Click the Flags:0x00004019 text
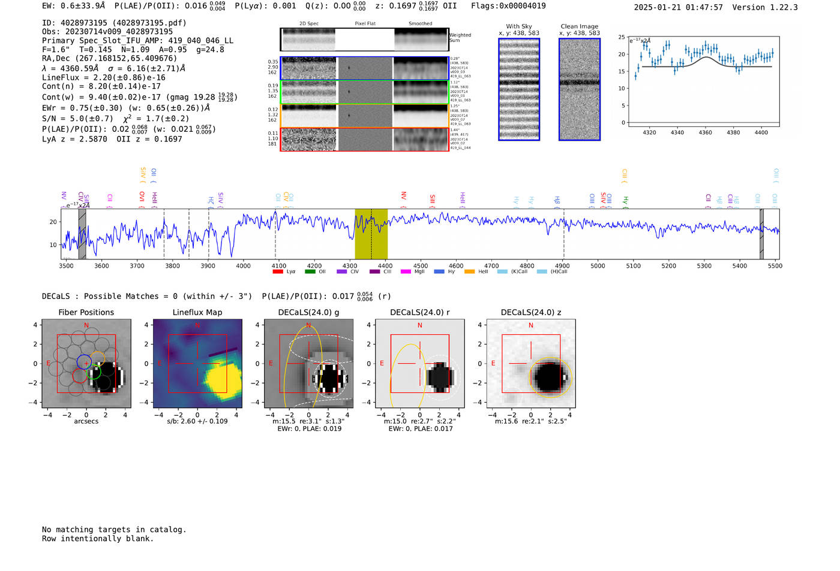This screenshot has height=571, width=840. click(508, 6)
